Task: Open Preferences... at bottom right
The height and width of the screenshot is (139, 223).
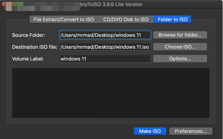Action: tap(190, 131)
